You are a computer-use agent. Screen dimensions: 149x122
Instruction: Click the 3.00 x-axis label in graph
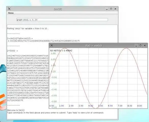(x=81, y=106)
